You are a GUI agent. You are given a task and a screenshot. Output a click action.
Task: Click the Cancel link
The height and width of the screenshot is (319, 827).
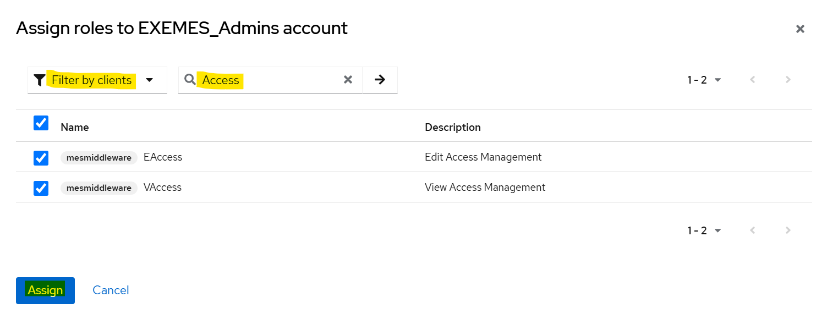[111, 290]
